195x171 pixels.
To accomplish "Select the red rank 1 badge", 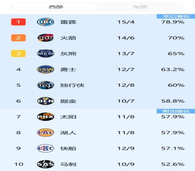I will click(x=18, y=22).
